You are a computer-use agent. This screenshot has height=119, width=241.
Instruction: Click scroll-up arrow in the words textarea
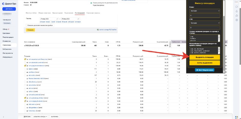219,36
